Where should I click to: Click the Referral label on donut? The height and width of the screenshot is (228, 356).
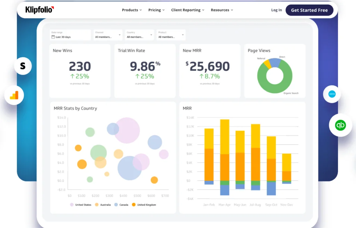[x=261, y=58]
